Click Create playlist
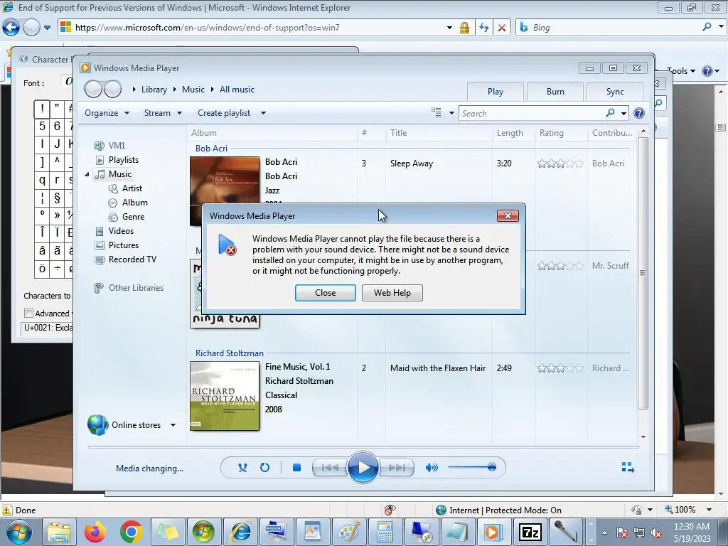 pyautogui.click(x=224, y=113)
